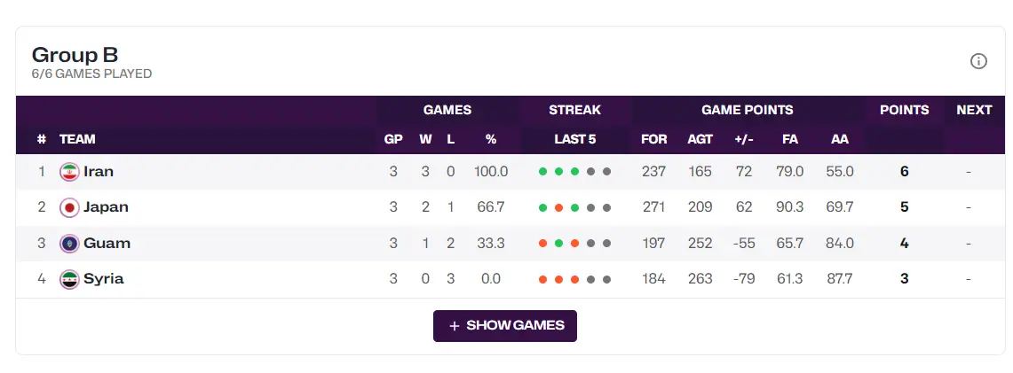Click Syria's first red streak dot
Screen dimensions: 1013x373
click(x=542, y=279)
